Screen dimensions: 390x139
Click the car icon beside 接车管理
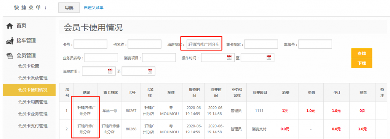[10, 41]
